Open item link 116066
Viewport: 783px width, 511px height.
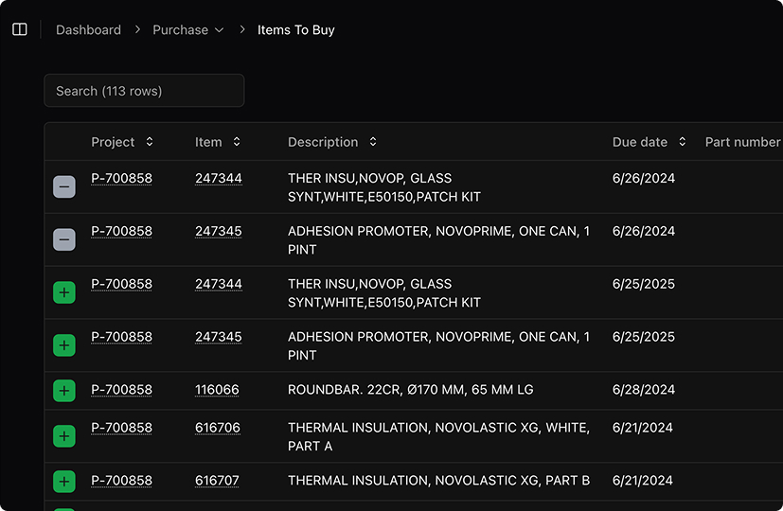click(x=217, y=390)
